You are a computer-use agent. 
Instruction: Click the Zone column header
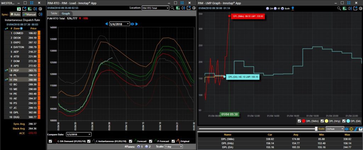point(16,28)
